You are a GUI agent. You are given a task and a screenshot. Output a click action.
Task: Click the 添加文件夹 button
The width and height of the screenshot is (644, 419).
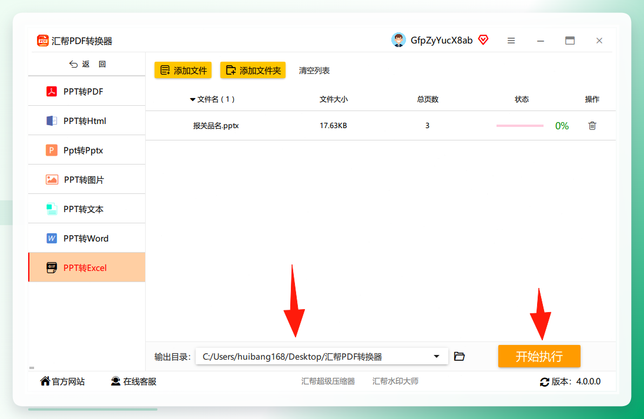253,71
